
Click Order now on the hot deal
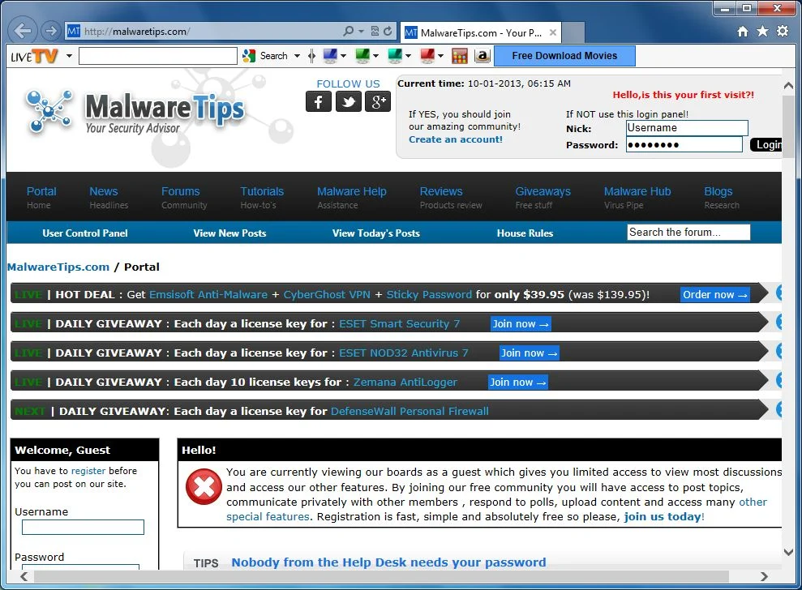click(x=715, y=294)
